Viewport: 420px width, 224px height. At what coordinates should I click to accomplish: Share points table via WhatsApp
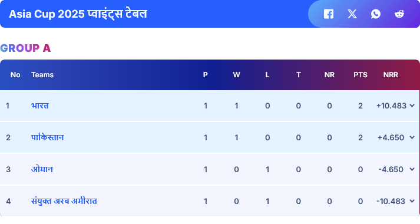(x=376, y=14)
